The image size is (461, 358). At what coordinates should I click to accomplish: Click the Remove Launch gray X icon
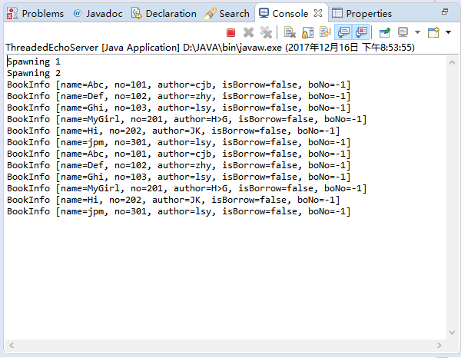click(x=248, y=32)
